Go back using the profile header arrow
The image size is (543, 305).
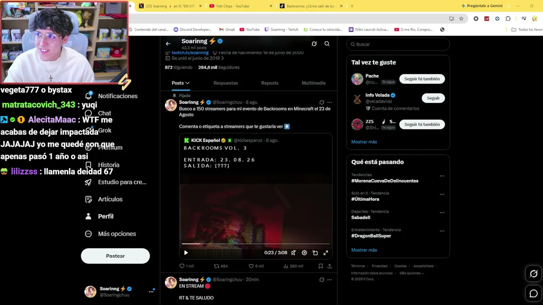click(x=168, y=44)
